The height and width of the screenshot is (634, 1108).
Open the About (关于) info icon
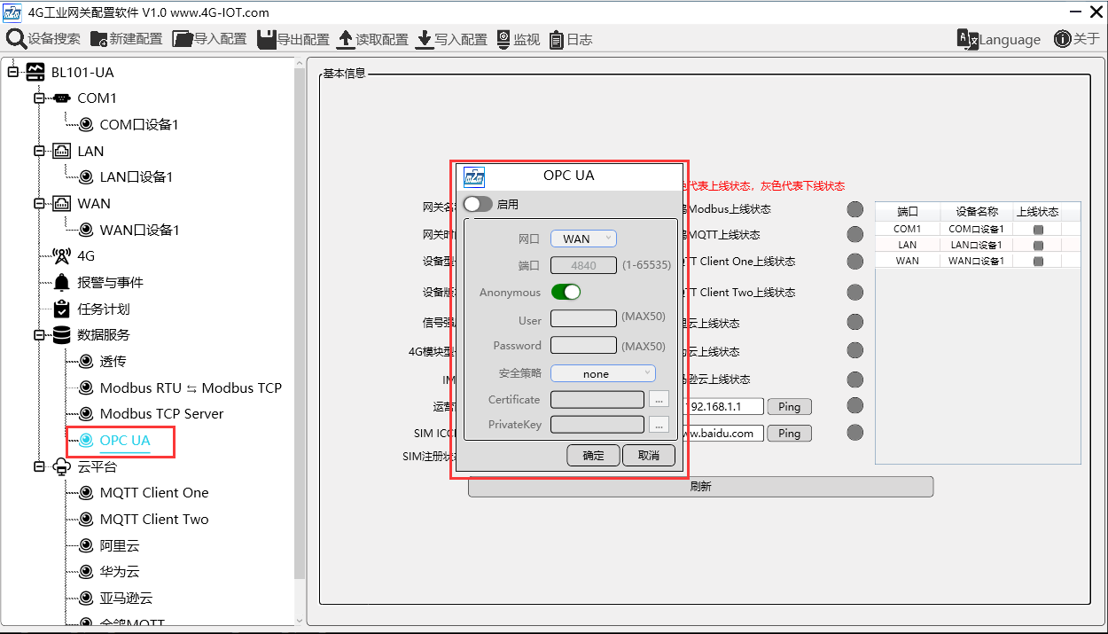[1062, 39]
